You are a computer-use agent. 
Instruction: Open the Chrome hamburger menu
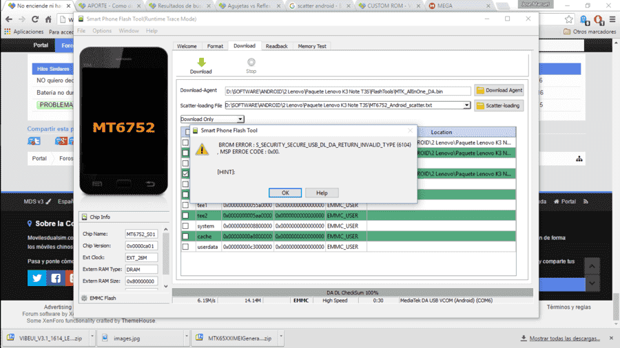[x=612, y=19]
